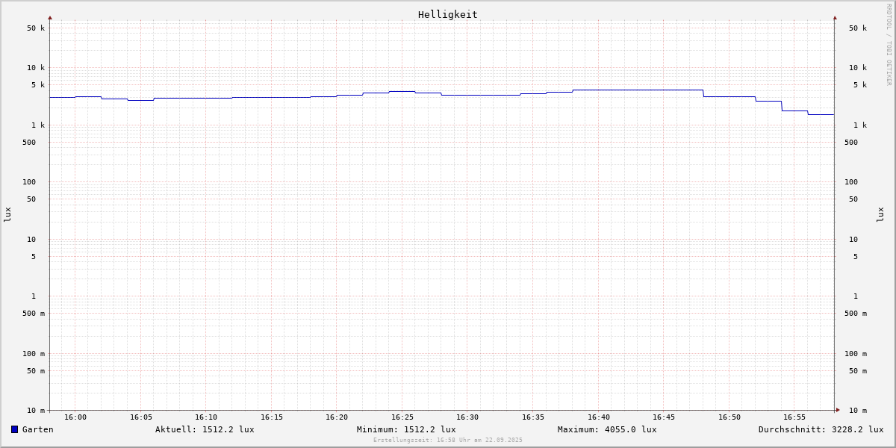Click the red arrow atop the left axis
896x448 pixels.
[50, 17]
